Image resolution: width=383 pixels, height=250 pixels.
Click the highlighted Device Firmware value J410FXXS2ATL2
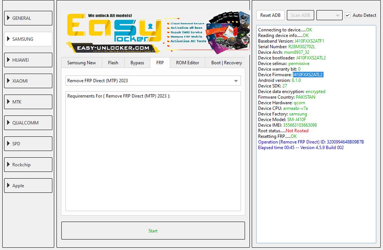click(308, 75)
